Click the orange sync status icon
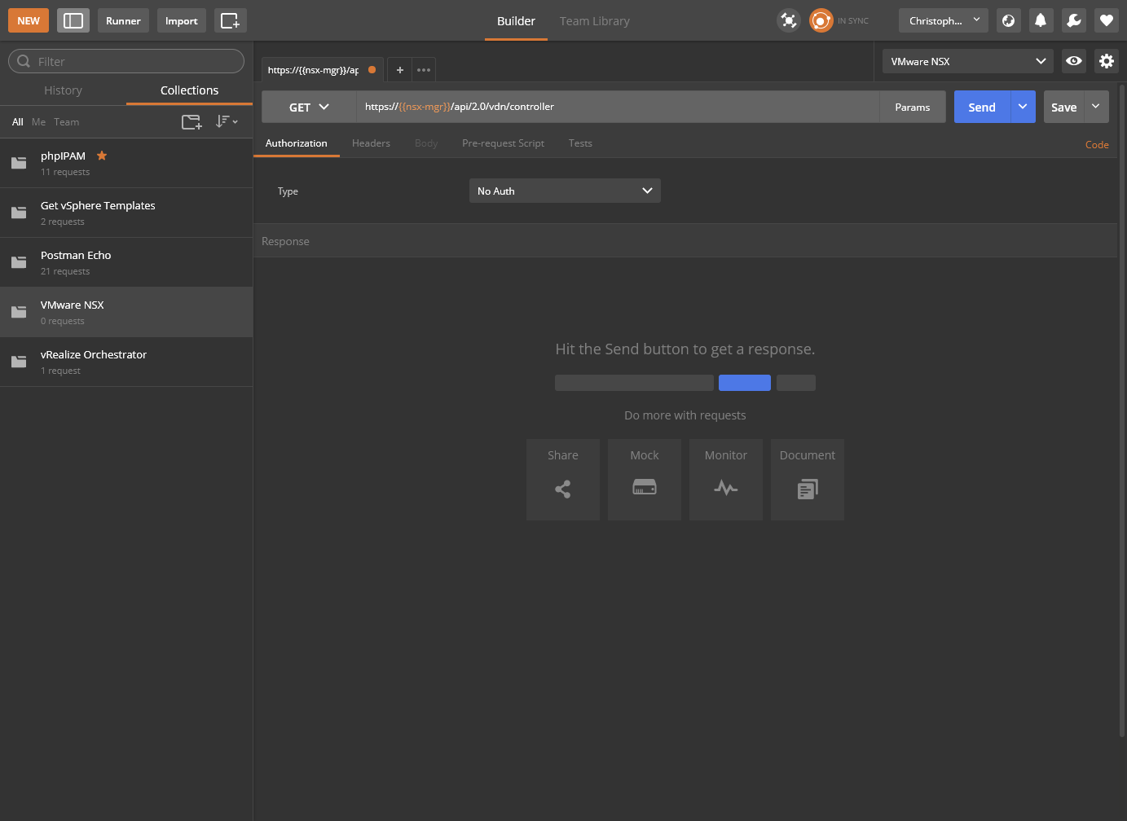Screen dimensions: 1127x821 (x=821, y=21)
